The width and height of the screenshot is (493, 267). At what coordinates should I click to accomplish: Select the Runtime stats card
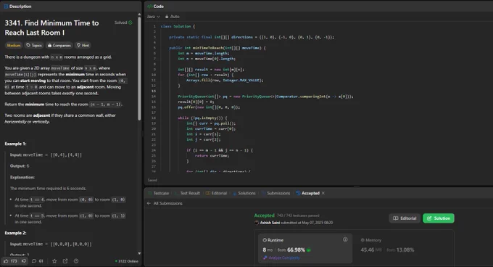pos(305,248)
